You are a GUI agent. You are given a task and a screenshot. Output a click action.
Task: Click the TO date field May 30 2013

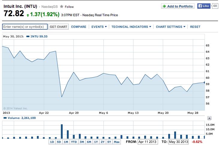click(x=178, y=142)
